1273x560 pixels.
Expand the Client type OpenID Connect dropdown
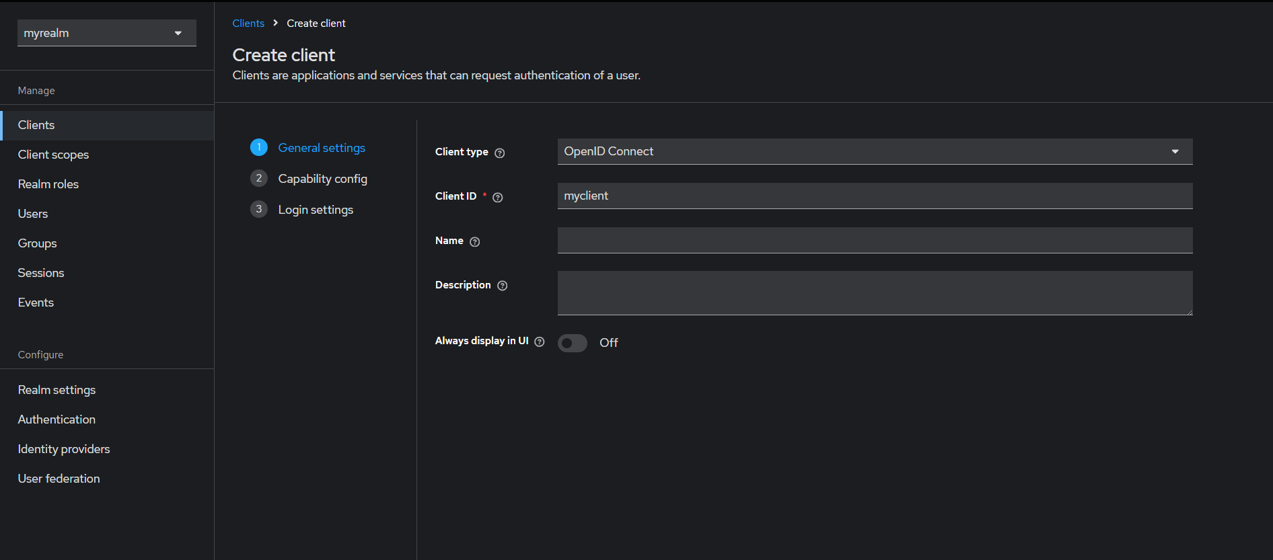875,151
